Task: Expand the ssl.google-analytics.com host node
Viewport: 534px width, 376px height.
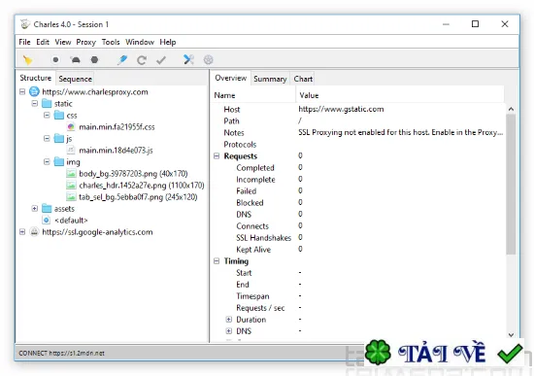Action: (22, 232)
